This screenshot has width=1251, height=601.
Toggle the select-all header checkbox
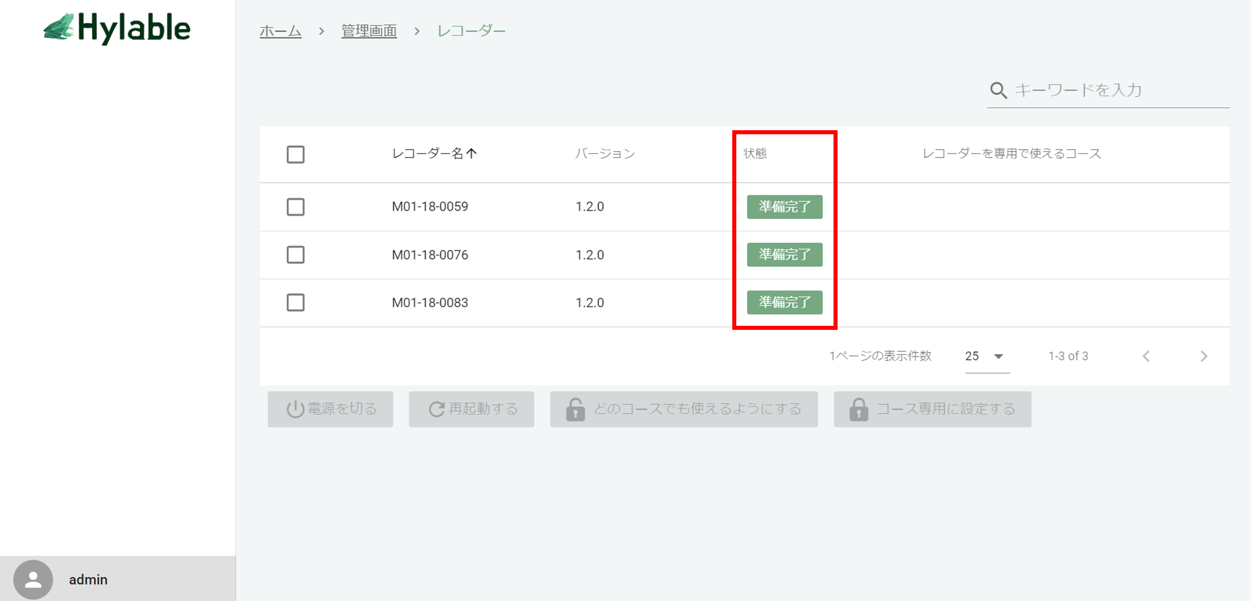[x=295, y=155]
